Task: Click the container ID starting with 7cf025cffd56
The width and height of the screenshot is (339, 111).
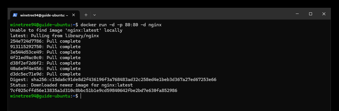Action: tap(94, 91)
